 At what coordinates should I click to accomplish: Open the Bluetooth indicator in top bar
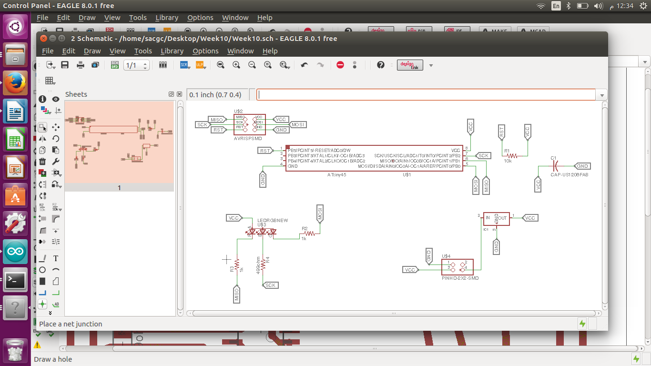tap(568, 6)
